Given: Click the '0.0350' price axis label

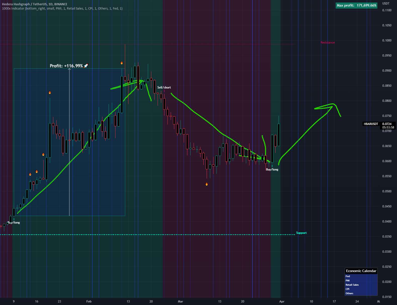Looking at the screenshot, I should (x=387, y=237).
